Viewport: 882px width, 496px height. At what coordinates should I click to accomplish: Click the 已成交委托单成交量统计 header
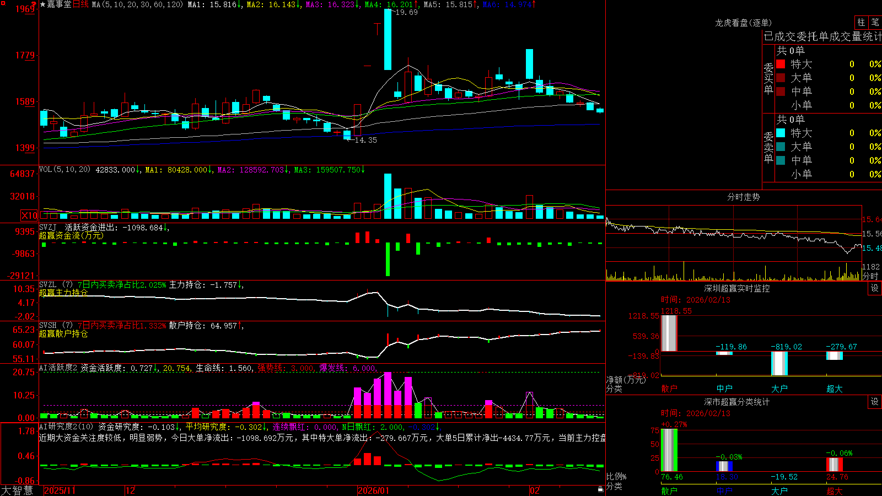(x=822, y=36)
